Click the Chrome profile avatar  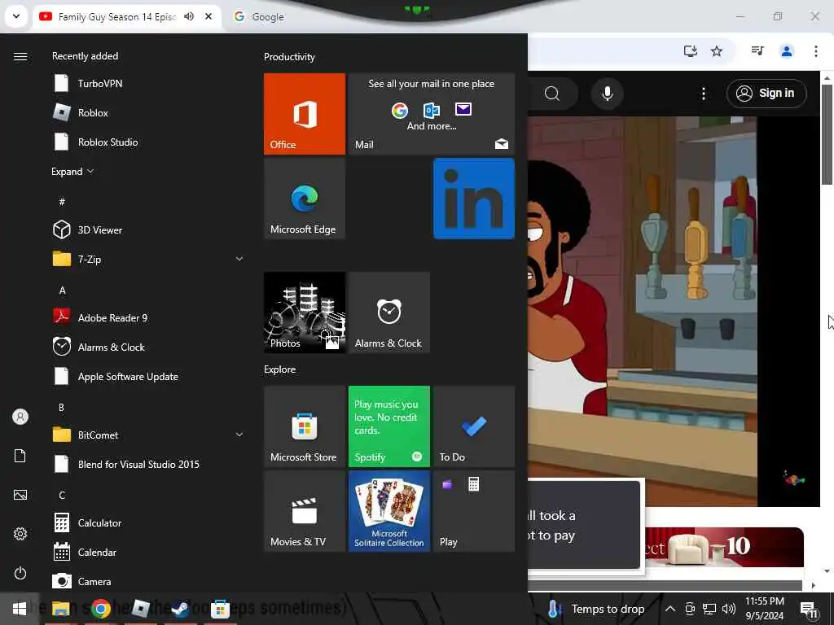coord(787,51)
